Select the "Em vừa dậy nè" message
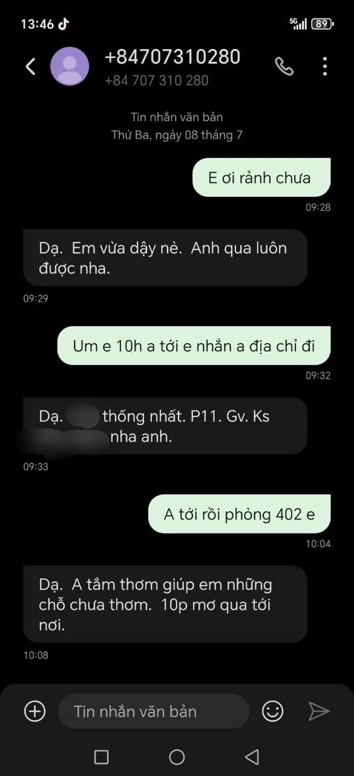Screen dimensions: 354x776 click(x=165, y=258)
